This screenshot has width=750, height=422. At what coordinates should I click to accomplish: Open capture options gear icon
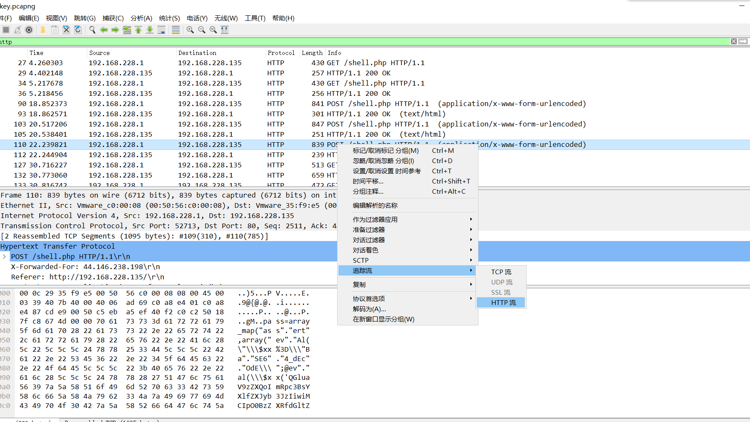29,30
